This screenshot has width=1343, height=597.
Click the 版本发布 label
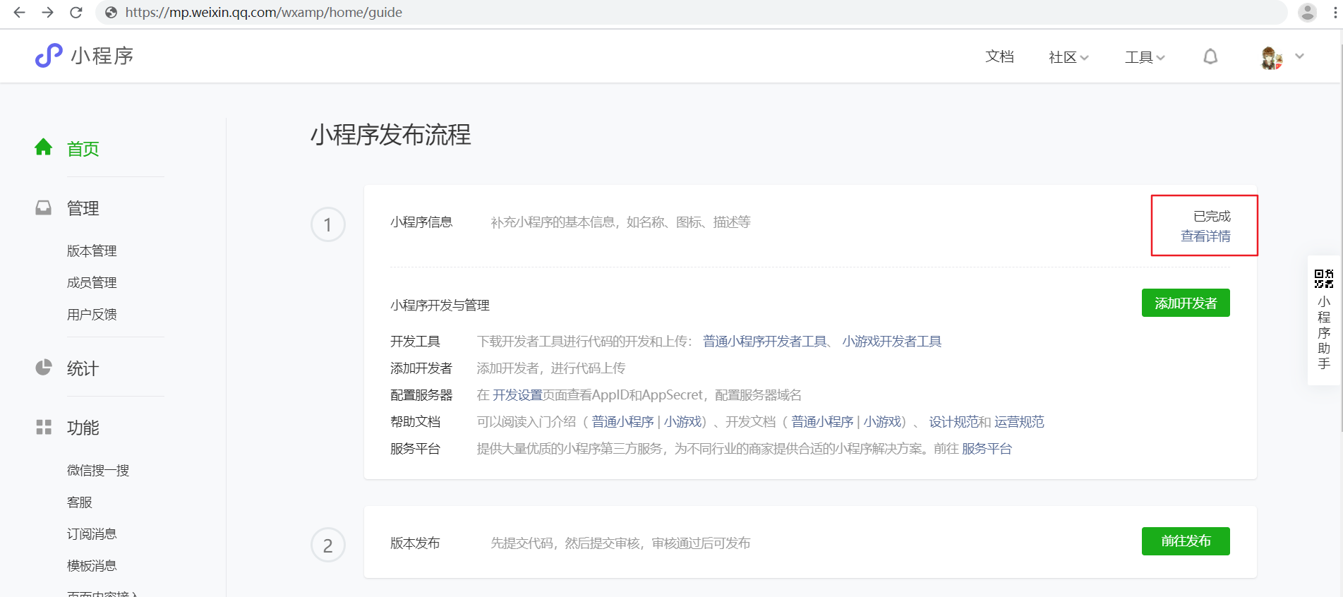415,543
